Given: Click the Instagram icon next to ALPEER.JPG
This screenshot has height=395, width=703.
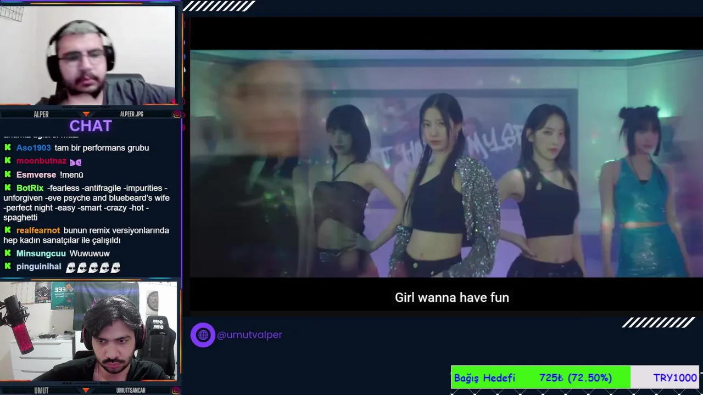Looking at the screenshot, I should click(177, 114).
